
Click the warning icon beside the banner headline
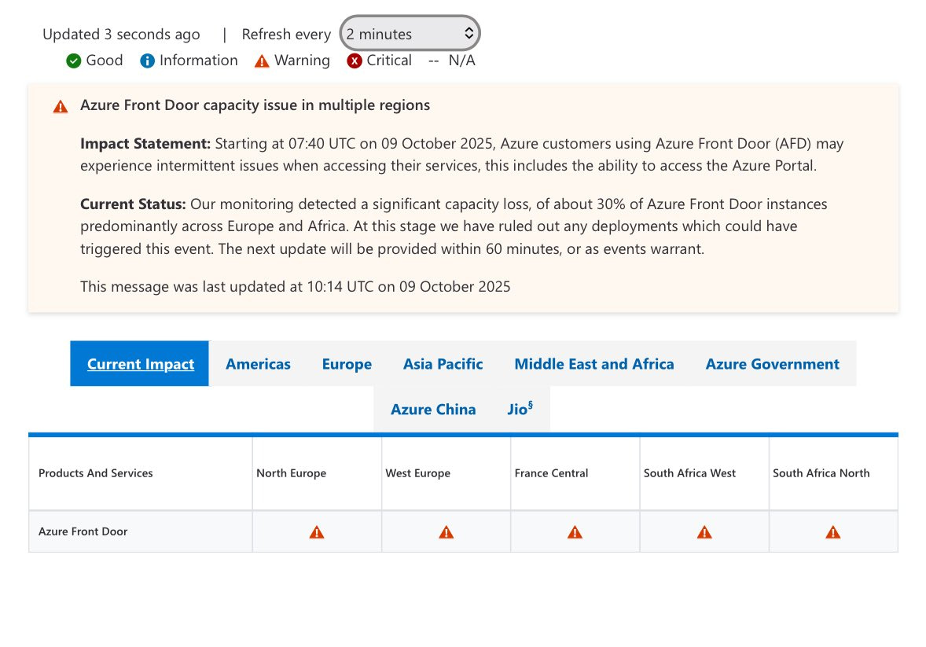point(60,105)
